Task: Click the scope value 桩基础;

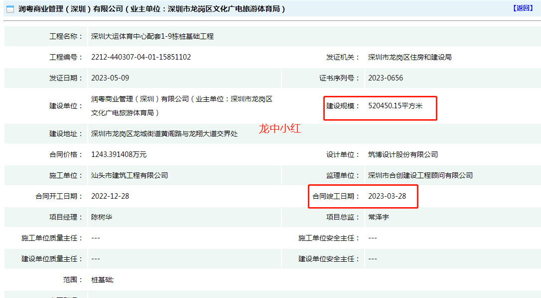Action: 103,280
